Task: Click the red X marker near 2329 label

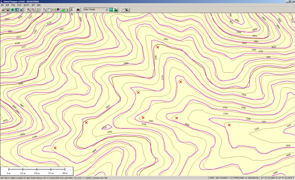Action: click(229, 125)
